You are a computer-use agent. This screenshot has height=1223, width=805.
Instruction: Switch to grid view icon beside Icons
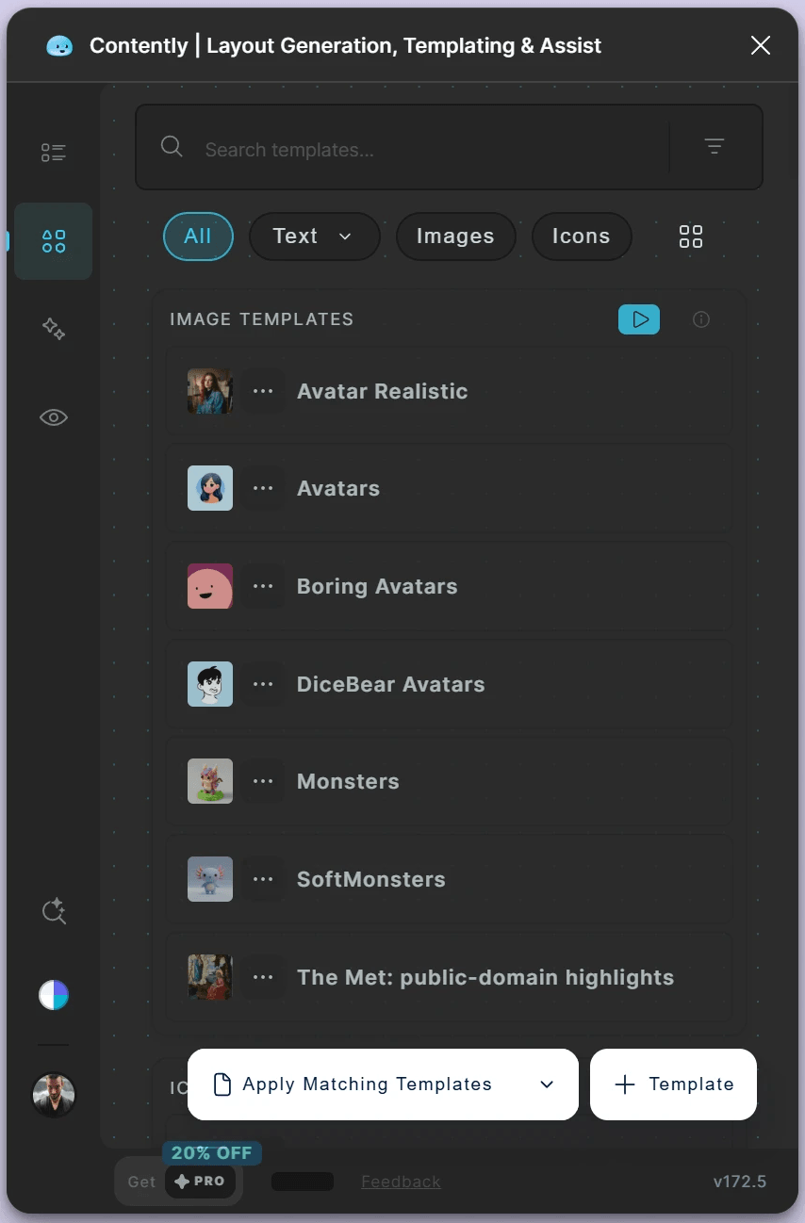pos(691,236)
